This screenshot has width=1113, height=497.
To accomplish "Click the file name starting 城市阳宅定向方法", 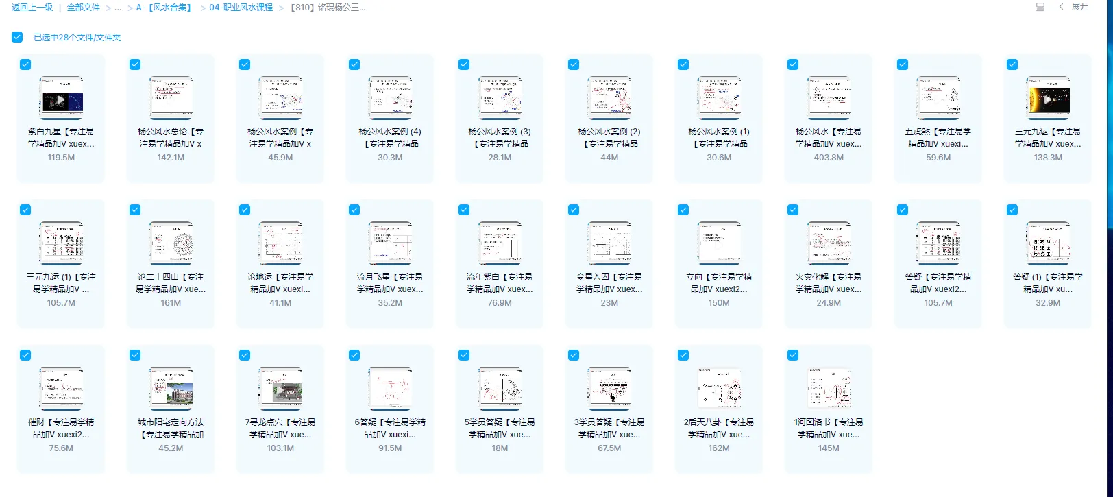I will [171, 428].
